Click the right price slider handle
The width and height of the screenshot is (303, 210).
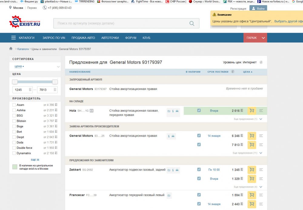coord(55,82)
